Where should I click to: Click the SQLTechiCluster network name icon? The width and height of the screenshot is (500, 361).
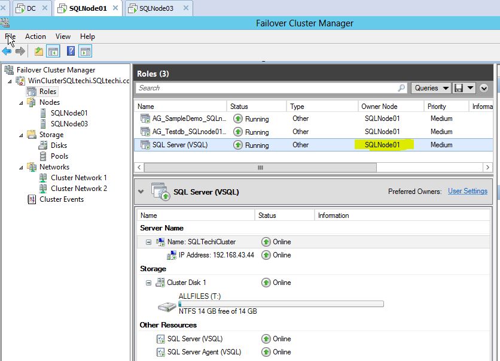point(160,242)
